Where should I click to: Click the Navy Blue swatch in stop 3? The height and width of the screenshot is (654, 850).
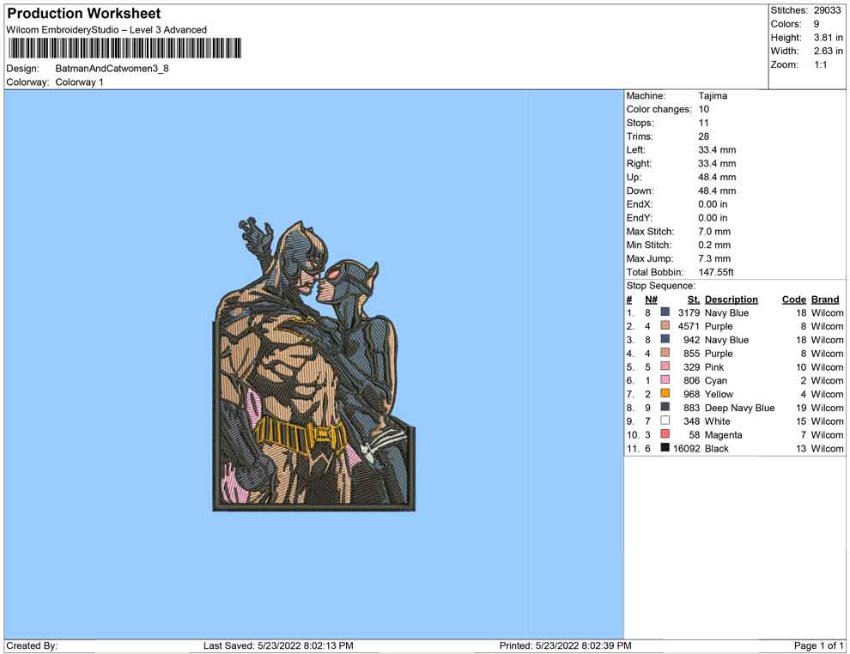pyautogui.click(x=665, y=339)
